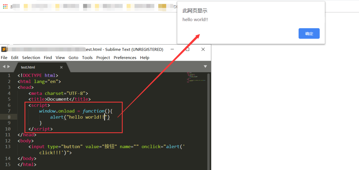The image size is (359, 170).
Task: Click the editor vertical scrollbar
Action: coord(209,121)
